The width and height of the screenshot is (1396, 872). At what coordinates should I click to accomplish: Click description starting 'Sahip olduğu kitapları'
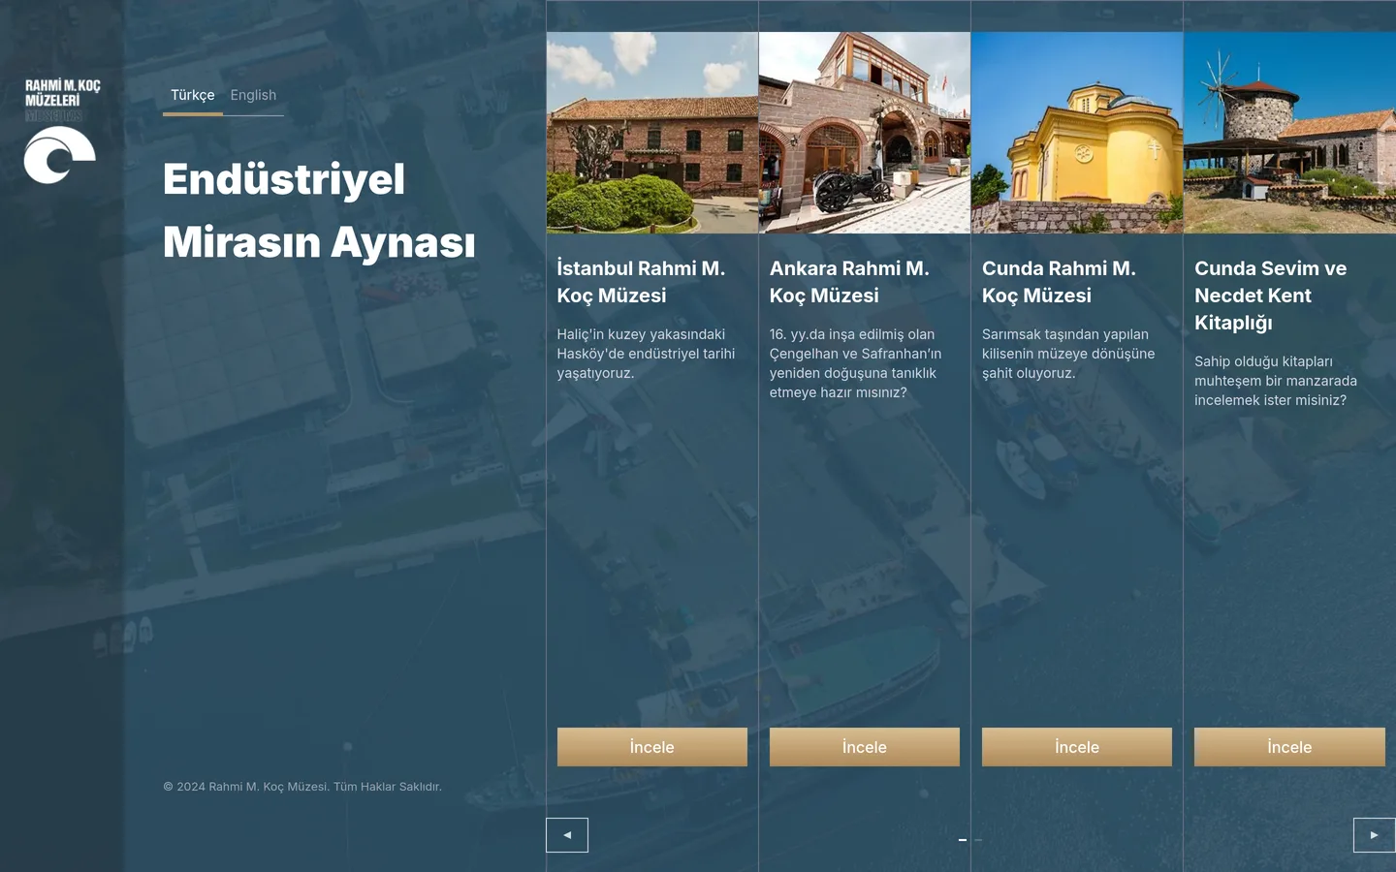pyautogui.click(x=1276, y=381)
